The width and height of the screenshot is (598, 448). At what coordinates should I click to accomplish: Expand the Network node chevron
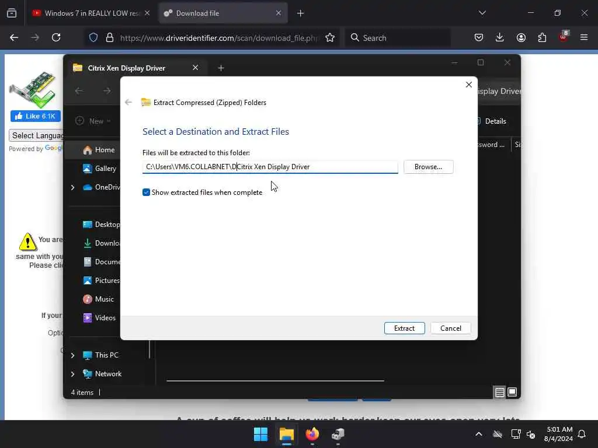pyautogui.click(x=72, y=374)
